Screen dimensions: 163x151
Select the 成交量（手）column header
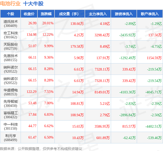click(x=70, y=14)
